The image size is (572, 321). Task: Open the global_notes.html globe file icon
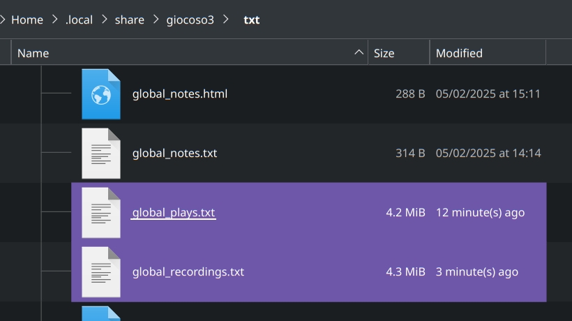tap(100, 94)
